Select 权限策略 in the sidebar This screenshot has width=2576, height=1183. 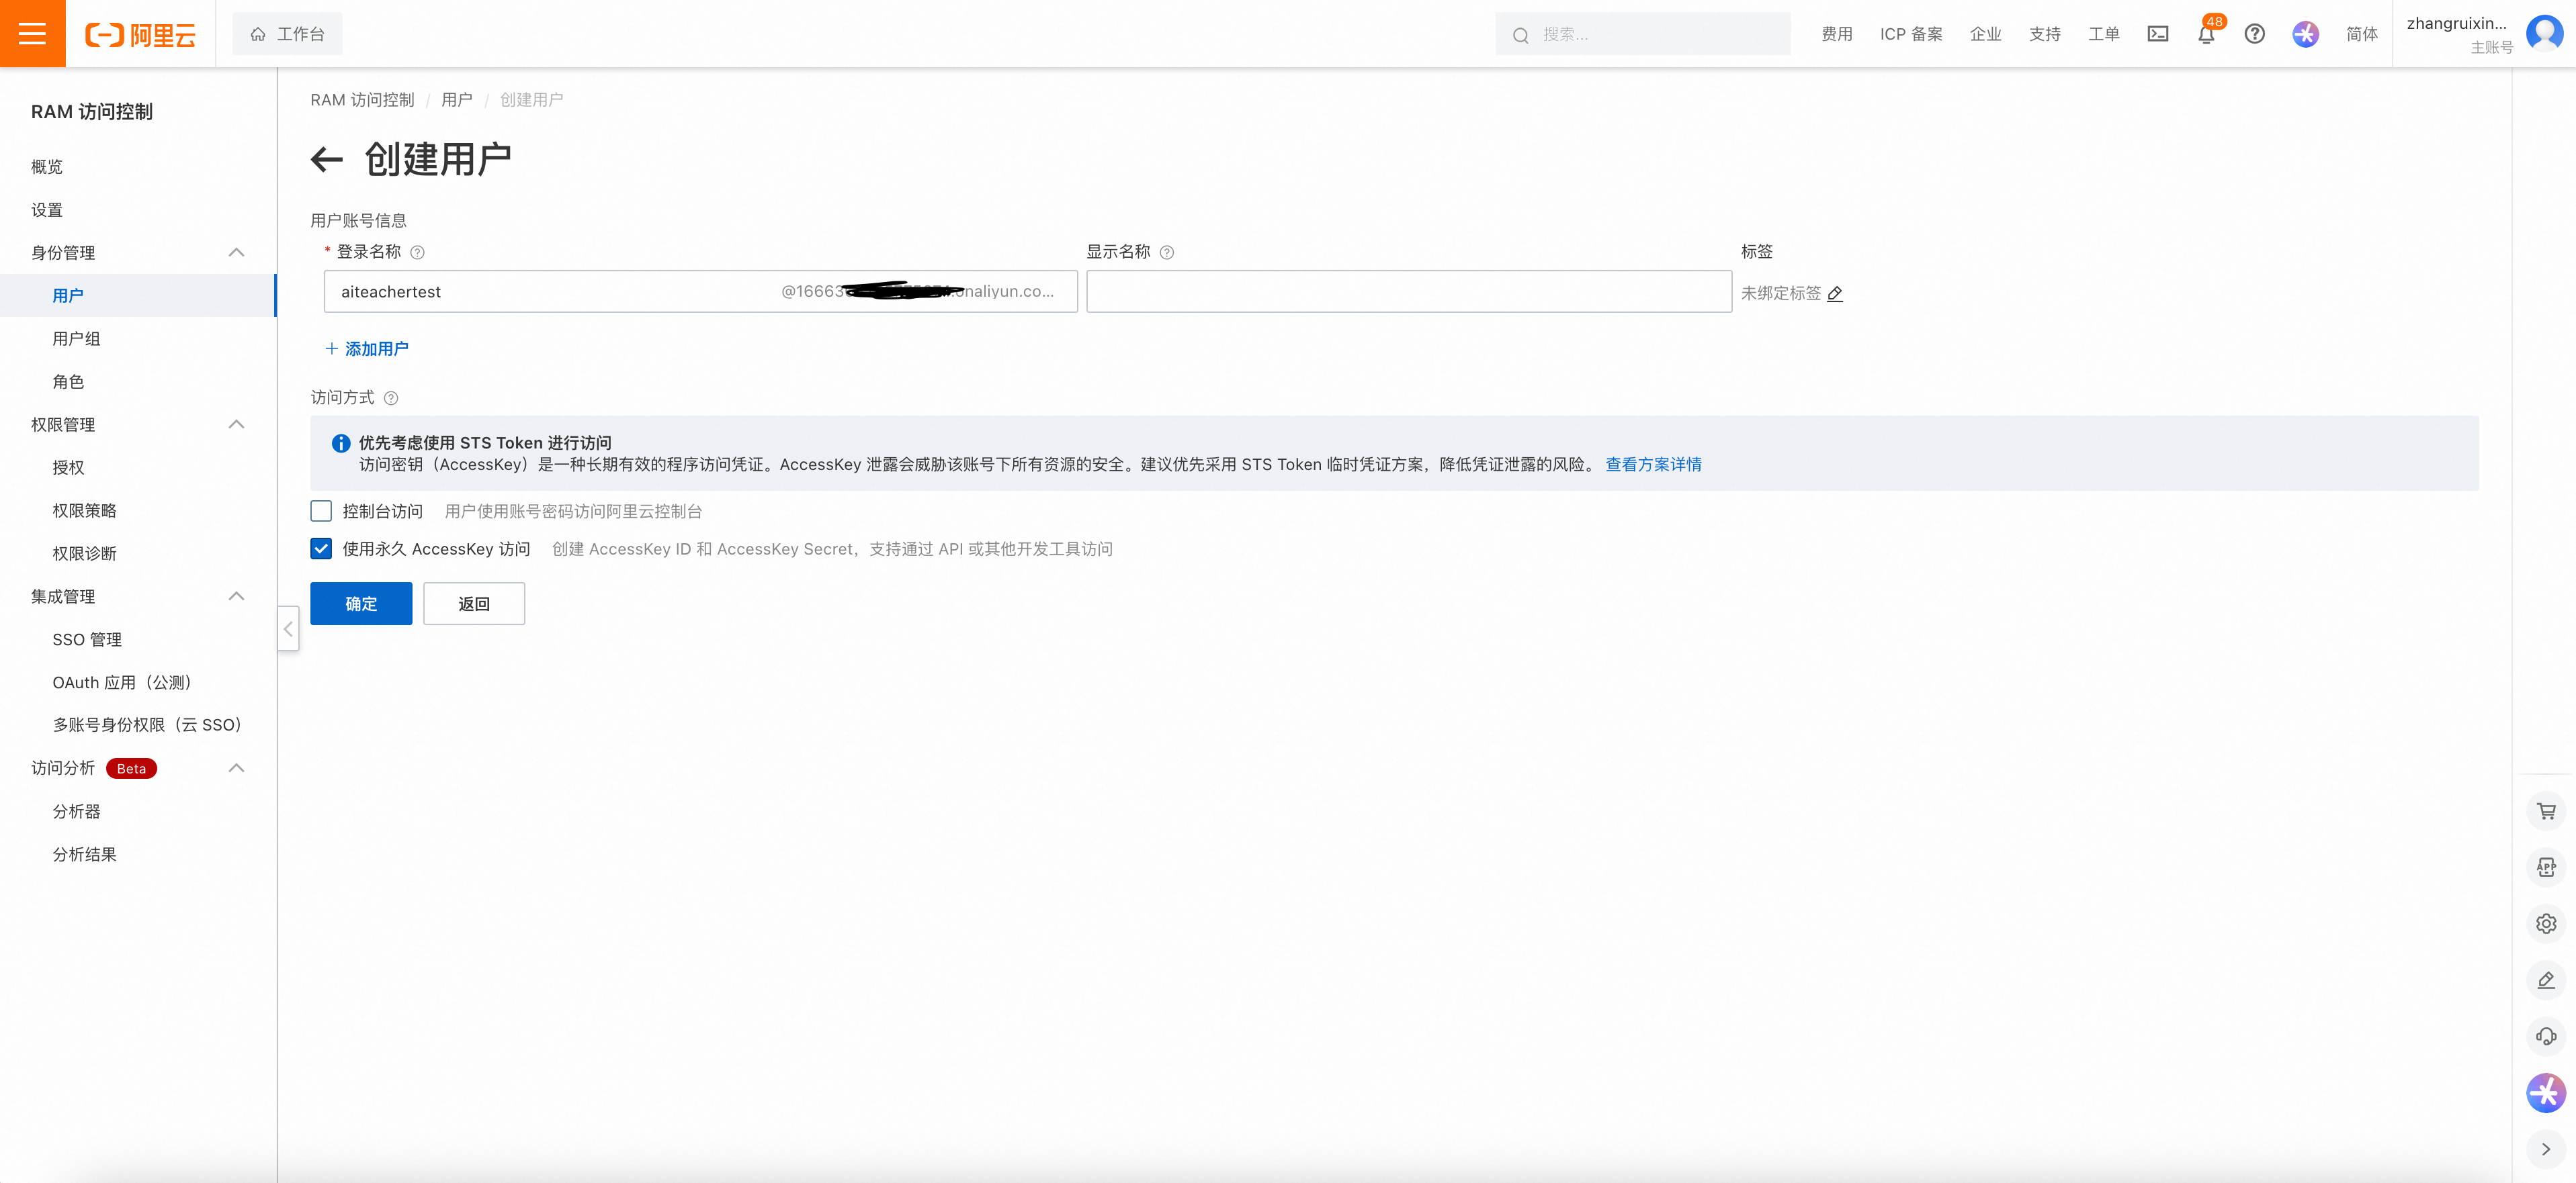(84, 510)
